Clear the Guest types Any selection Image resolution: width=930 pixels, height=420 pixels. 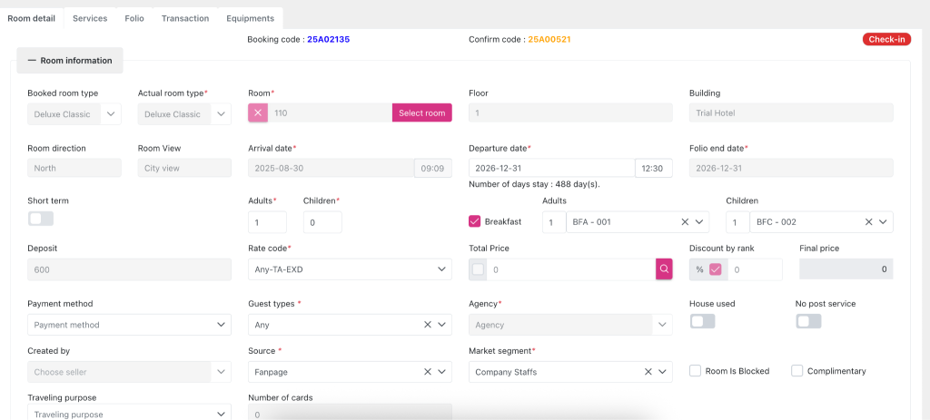coord(428,325)
